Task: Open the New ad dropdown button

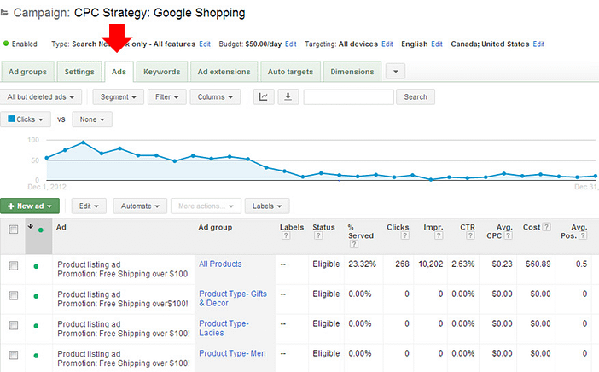Action: [30, 206]
